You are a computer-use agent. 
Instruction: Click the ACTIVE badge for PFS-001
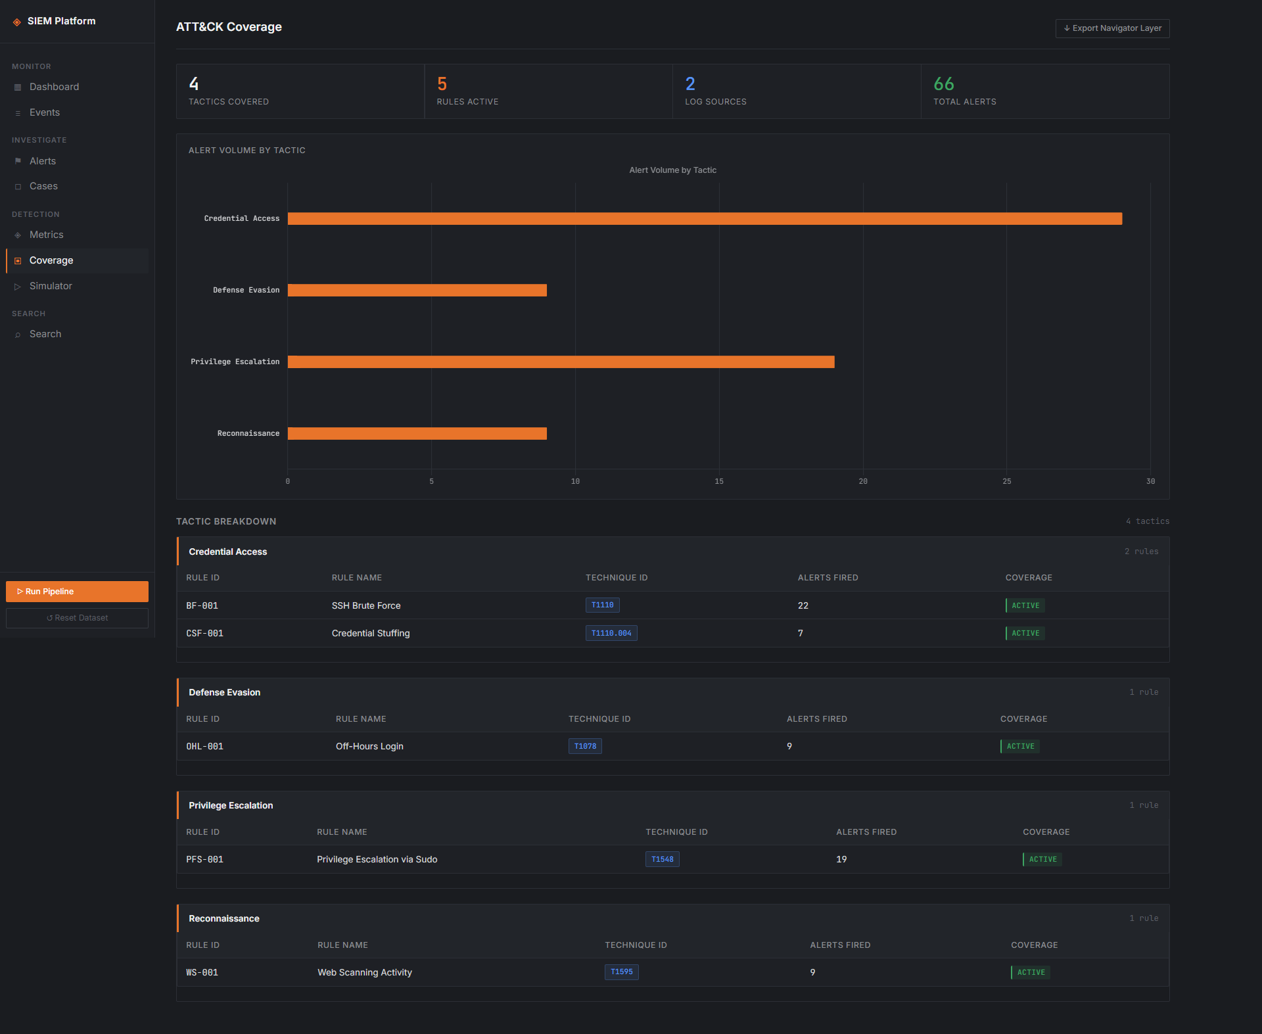(1042, 859)
